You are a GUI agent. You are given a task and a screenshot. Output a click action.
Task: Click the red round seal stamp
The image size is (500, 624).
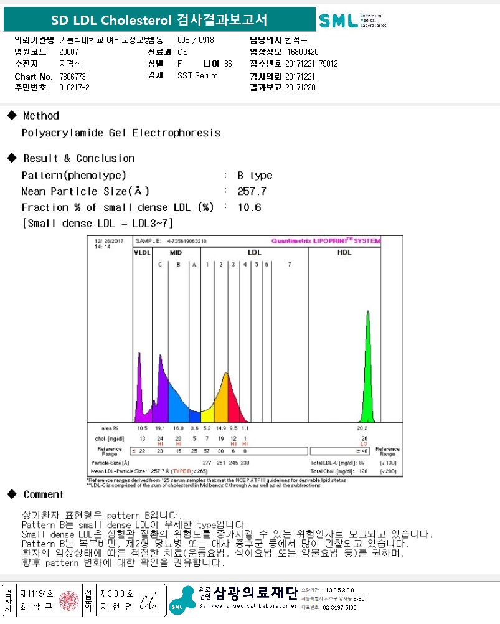coord(69,600)
